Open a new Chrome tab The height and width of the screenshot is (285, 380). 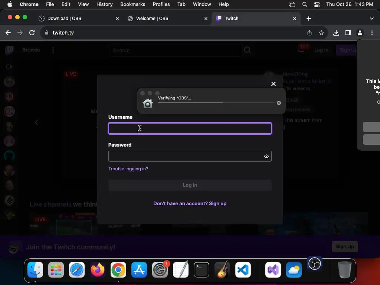coord(309,19)
